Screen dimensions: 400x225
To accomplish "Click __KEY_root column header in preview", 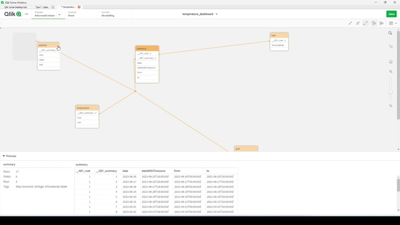I will (83, 171).
